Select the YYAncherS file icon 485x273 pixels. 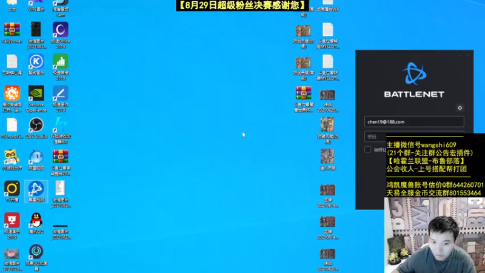point(12,128)
